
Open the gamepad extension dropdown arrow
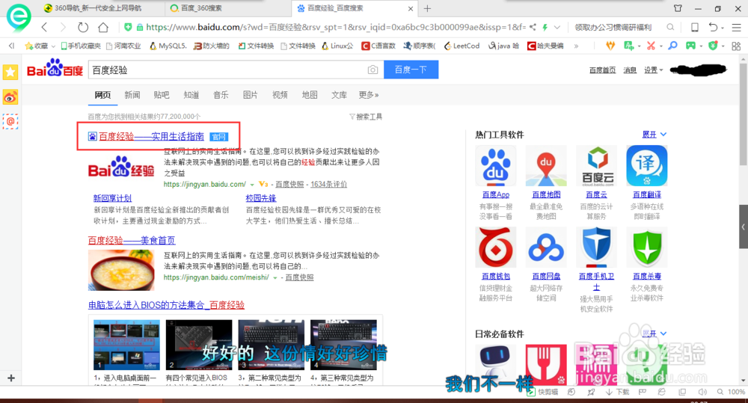(701, 46)
